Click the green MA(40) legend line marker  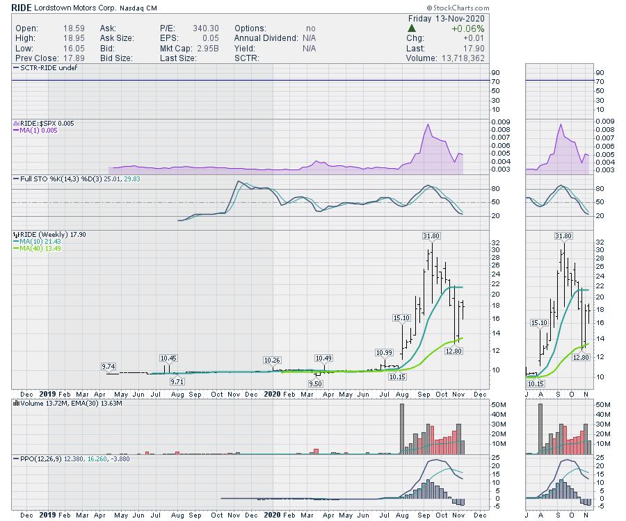point(15,249)
